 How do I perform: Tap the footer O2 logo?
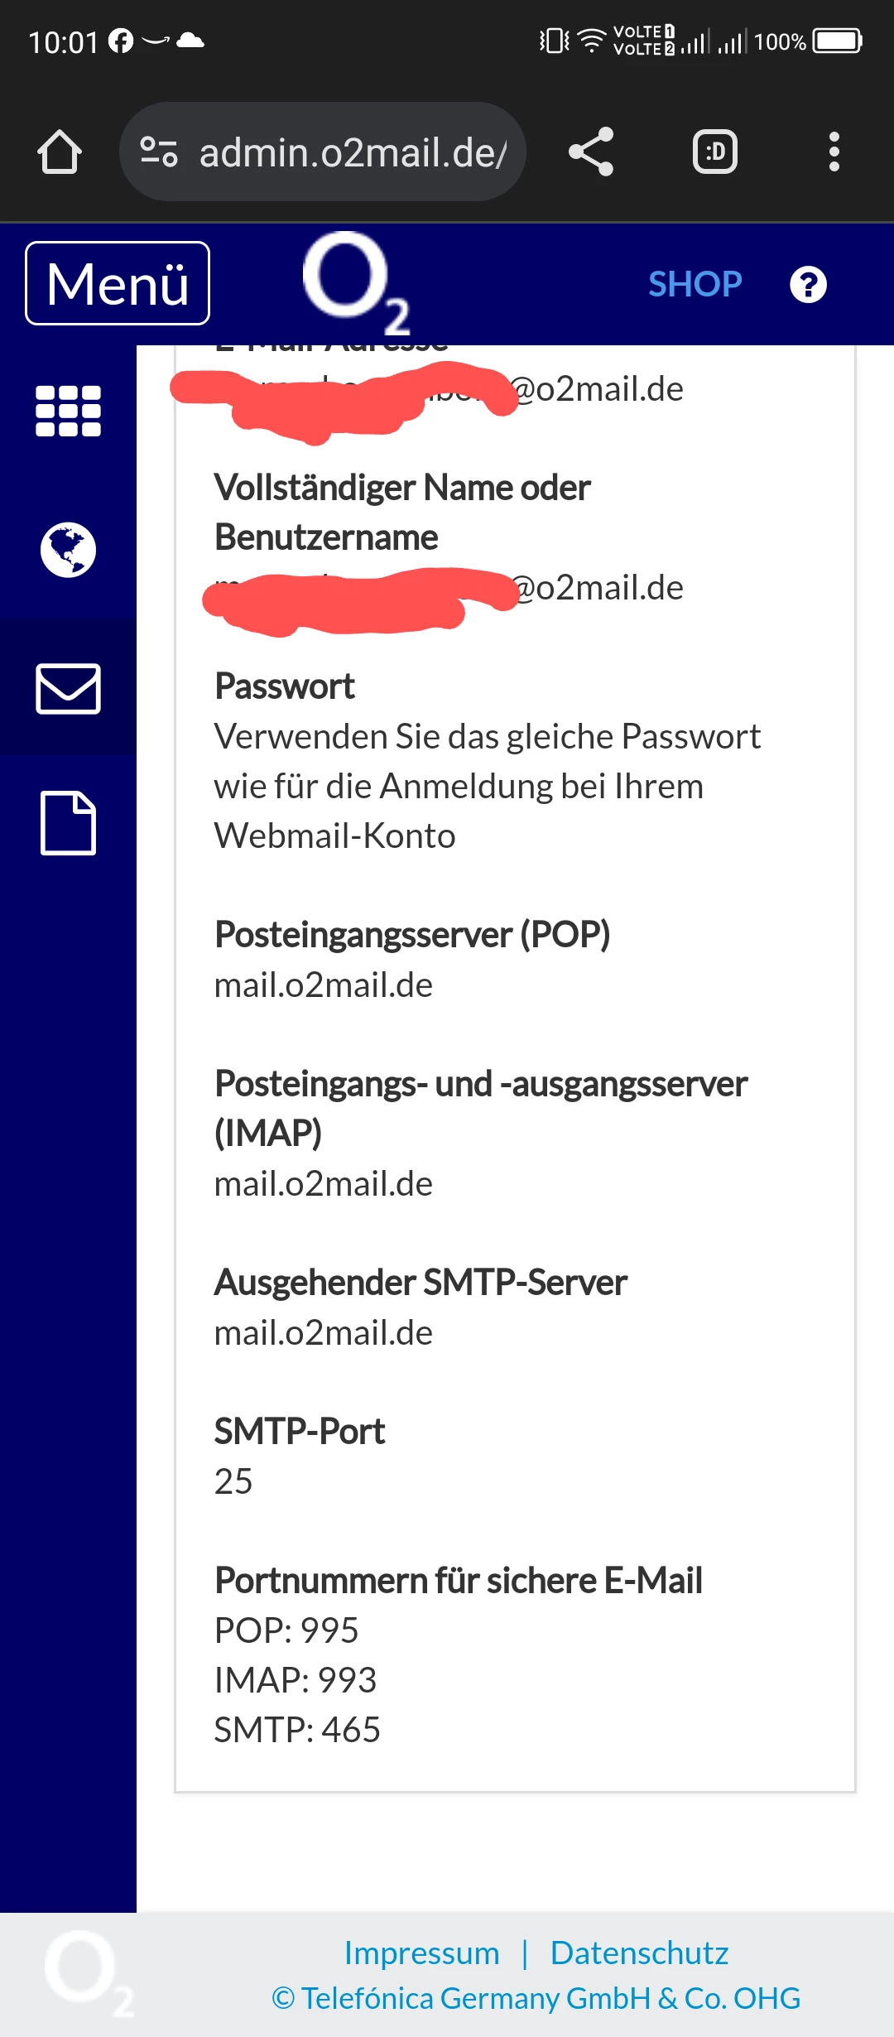(x=87, y=1973)
